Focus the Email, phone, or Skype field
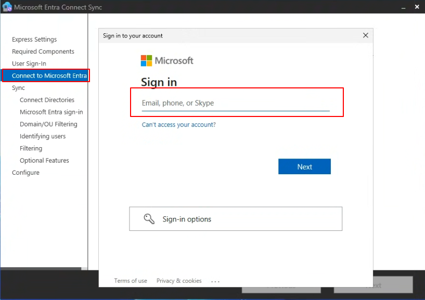425x300 pixels. [236, 103]
